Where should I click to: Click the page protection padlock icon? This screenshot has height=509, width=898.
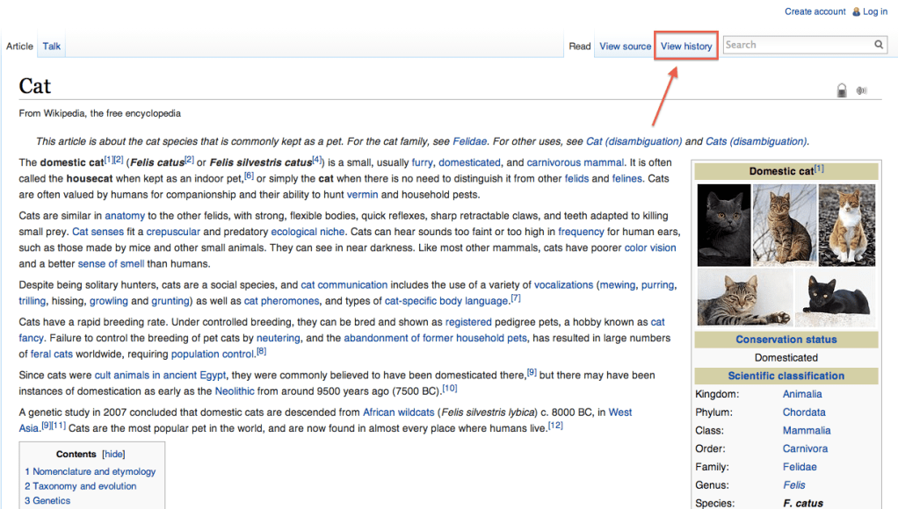click(x=841, y=90)
